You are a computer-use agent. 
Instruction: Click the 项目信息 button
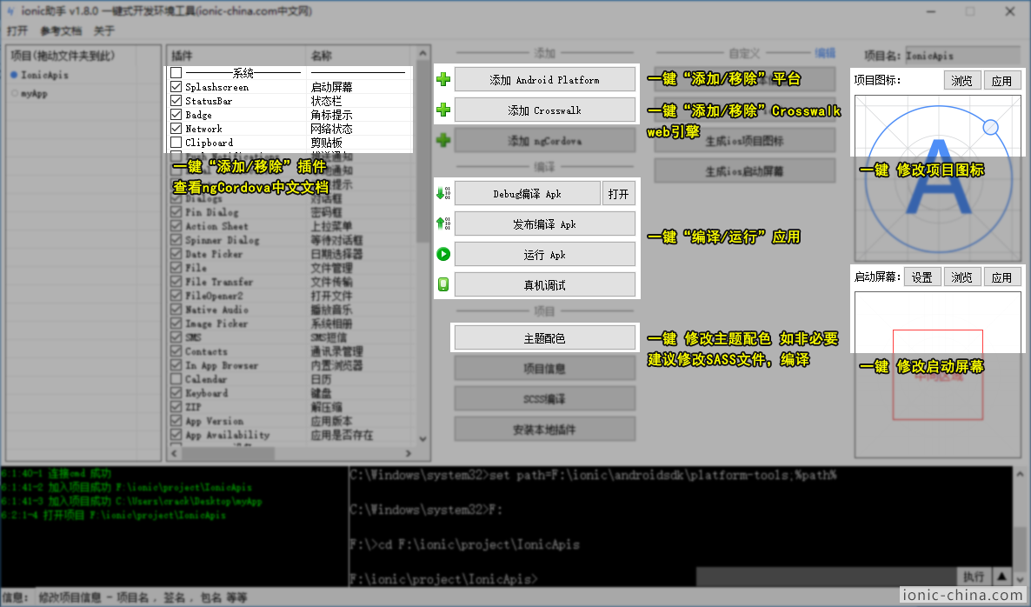544,368
